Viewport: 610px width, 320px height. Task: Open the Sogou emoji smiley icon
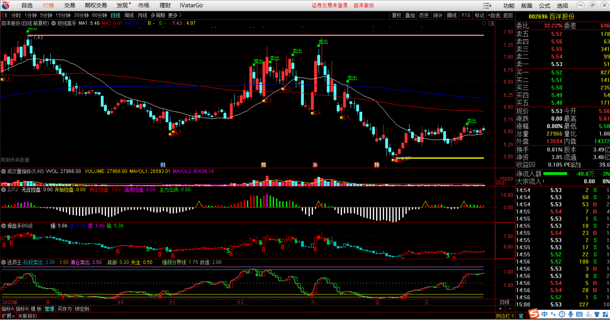(x=562, y=314)
